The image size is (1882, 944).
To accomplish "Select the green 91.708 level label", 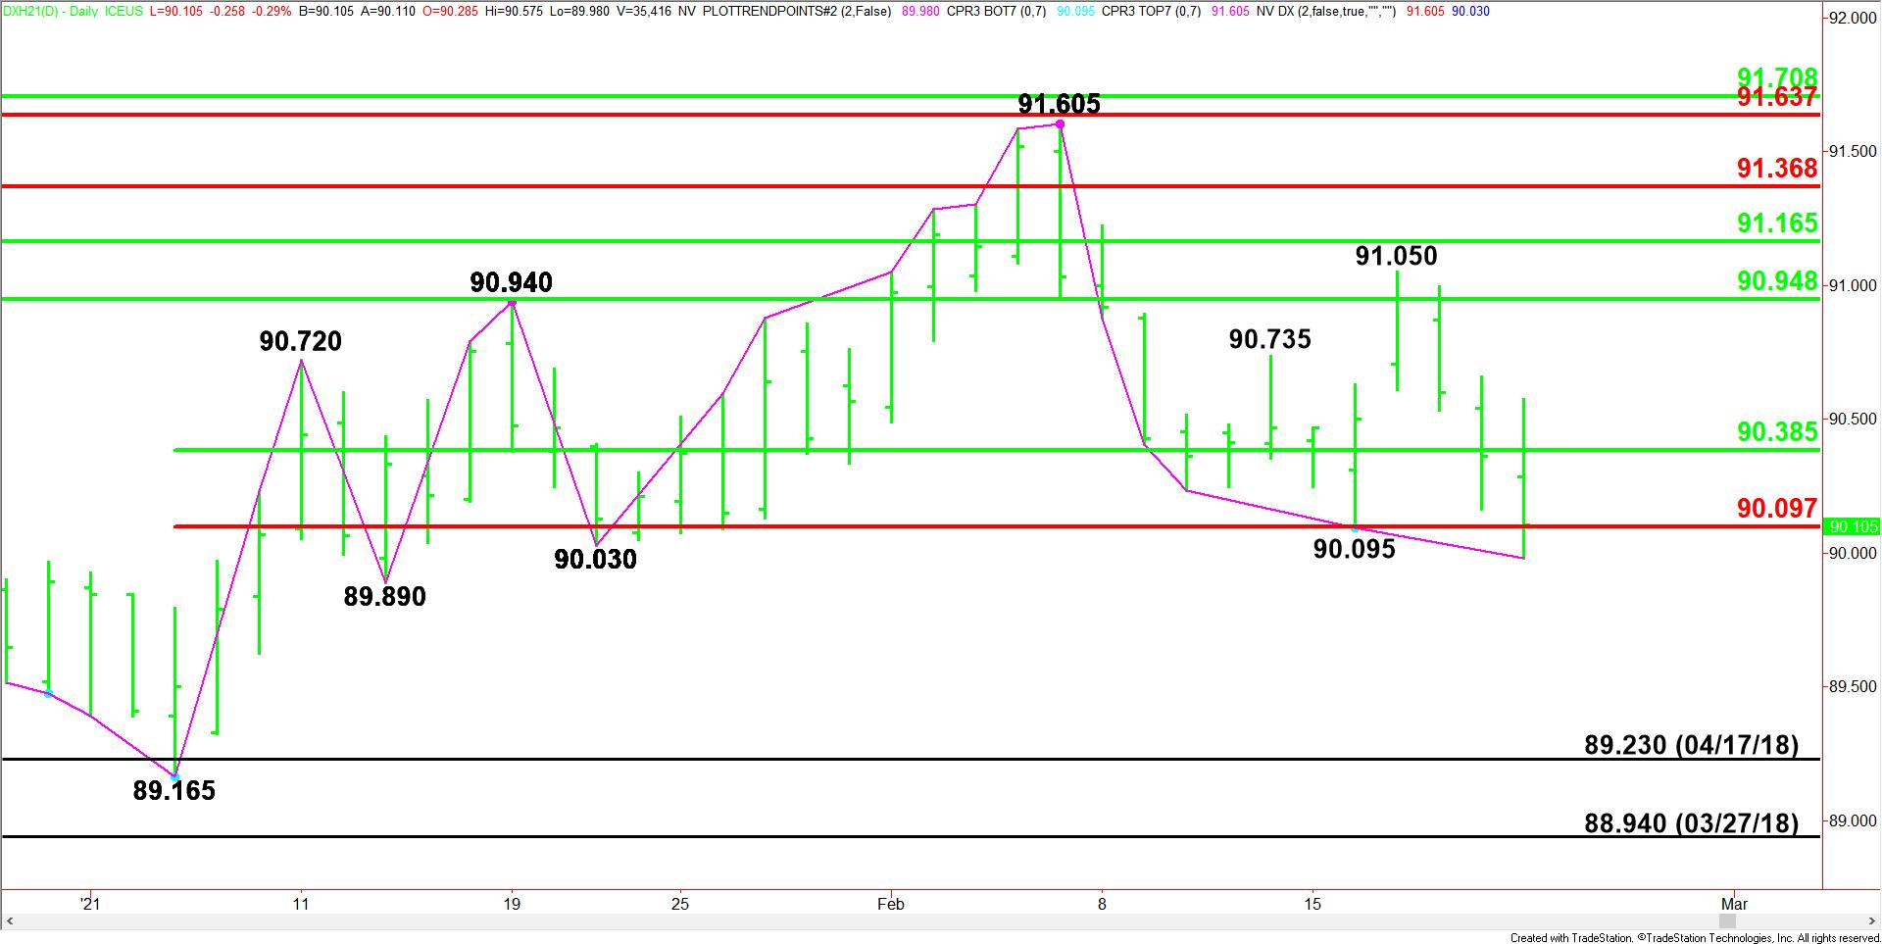I will point(1777,77).
